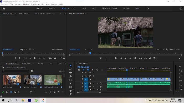Toggle V2 track output eye

94,76
